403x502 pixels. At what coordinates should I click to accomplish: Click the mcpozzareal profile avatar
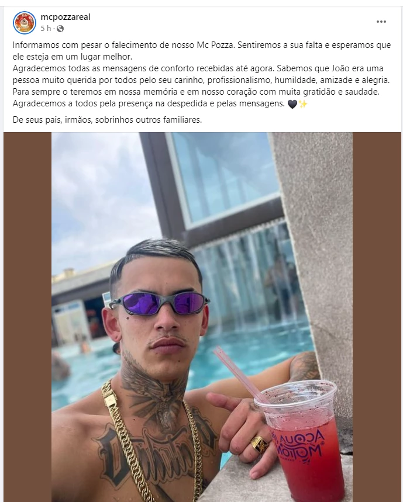(25, 22)
